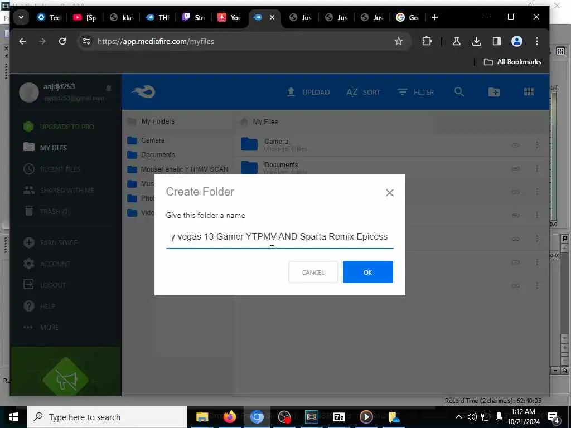
Task: Open Earn Space in the sidebar
Action: click(x=50, y=242)
